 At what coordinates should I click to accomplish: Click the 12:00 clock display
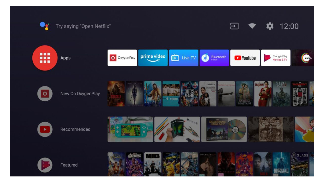(289, 26)
